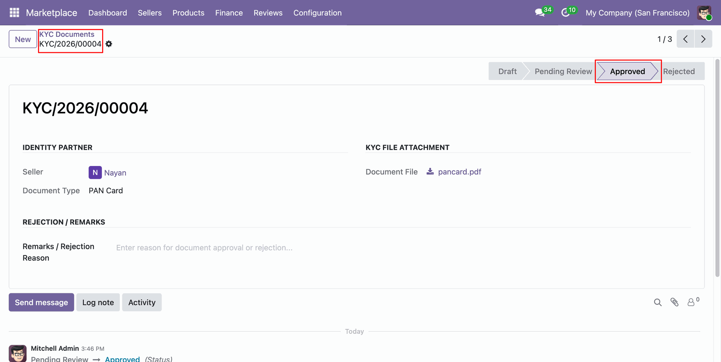The width and height of the screenshot is (721, 362).
Task: Switch company via My Company (San Francisco)
Action: point(638,13)
